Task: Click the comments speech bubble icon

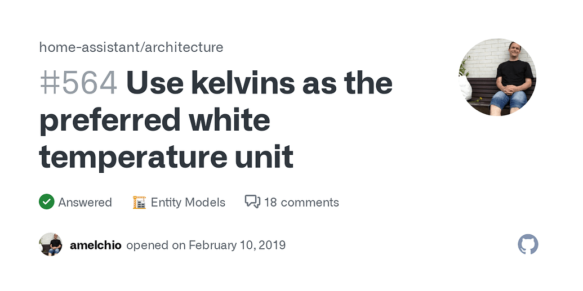Action: (252, 202)
